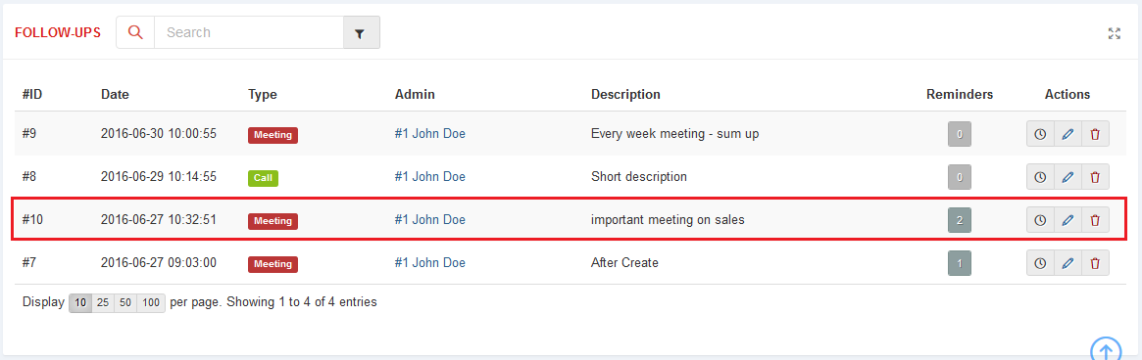The image size is (1142, 360).
Task: Expand panel to fullscreen icon
Action: (1114, 33)
